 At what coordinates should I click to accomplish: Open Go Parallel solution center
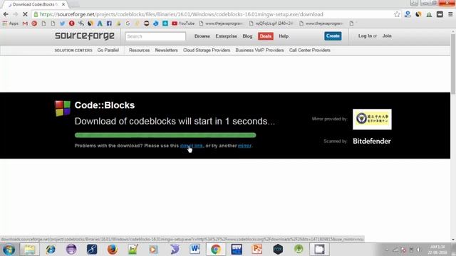tap(108, 50)
